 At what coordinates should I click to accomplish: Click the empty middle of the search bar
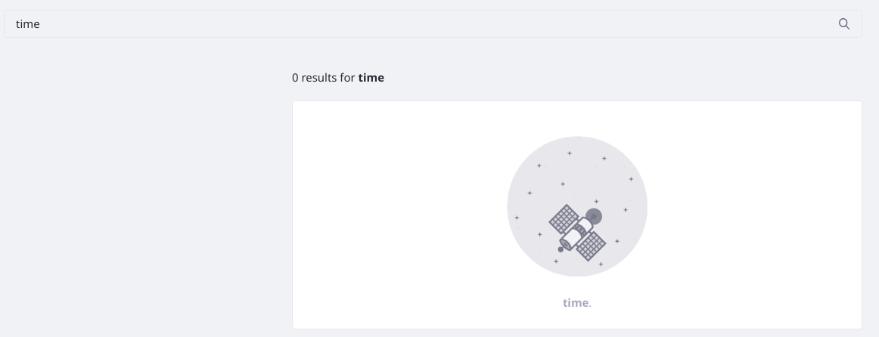433,24
